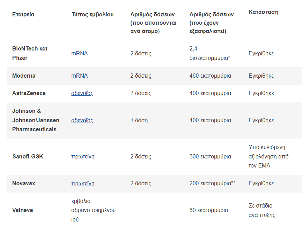Open the mRNA link in the BioNTech and Pfizer row
304x226 pixels.
click(79, 54)
